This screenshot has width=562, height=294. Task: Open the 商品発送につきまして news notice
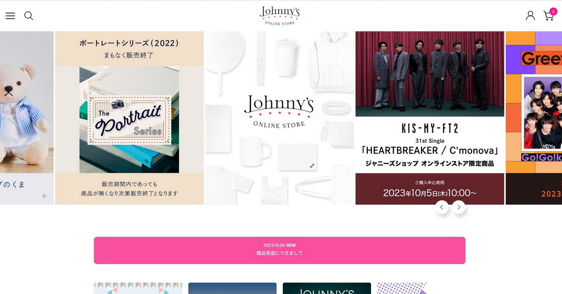click(x=280, y=253)
